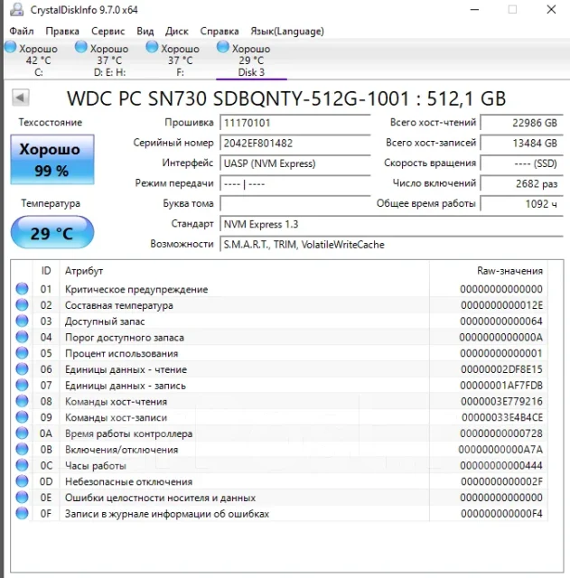This screenshot has width=570, height=578.
Task: Open the Правка menu
Action: coord(62,32)
